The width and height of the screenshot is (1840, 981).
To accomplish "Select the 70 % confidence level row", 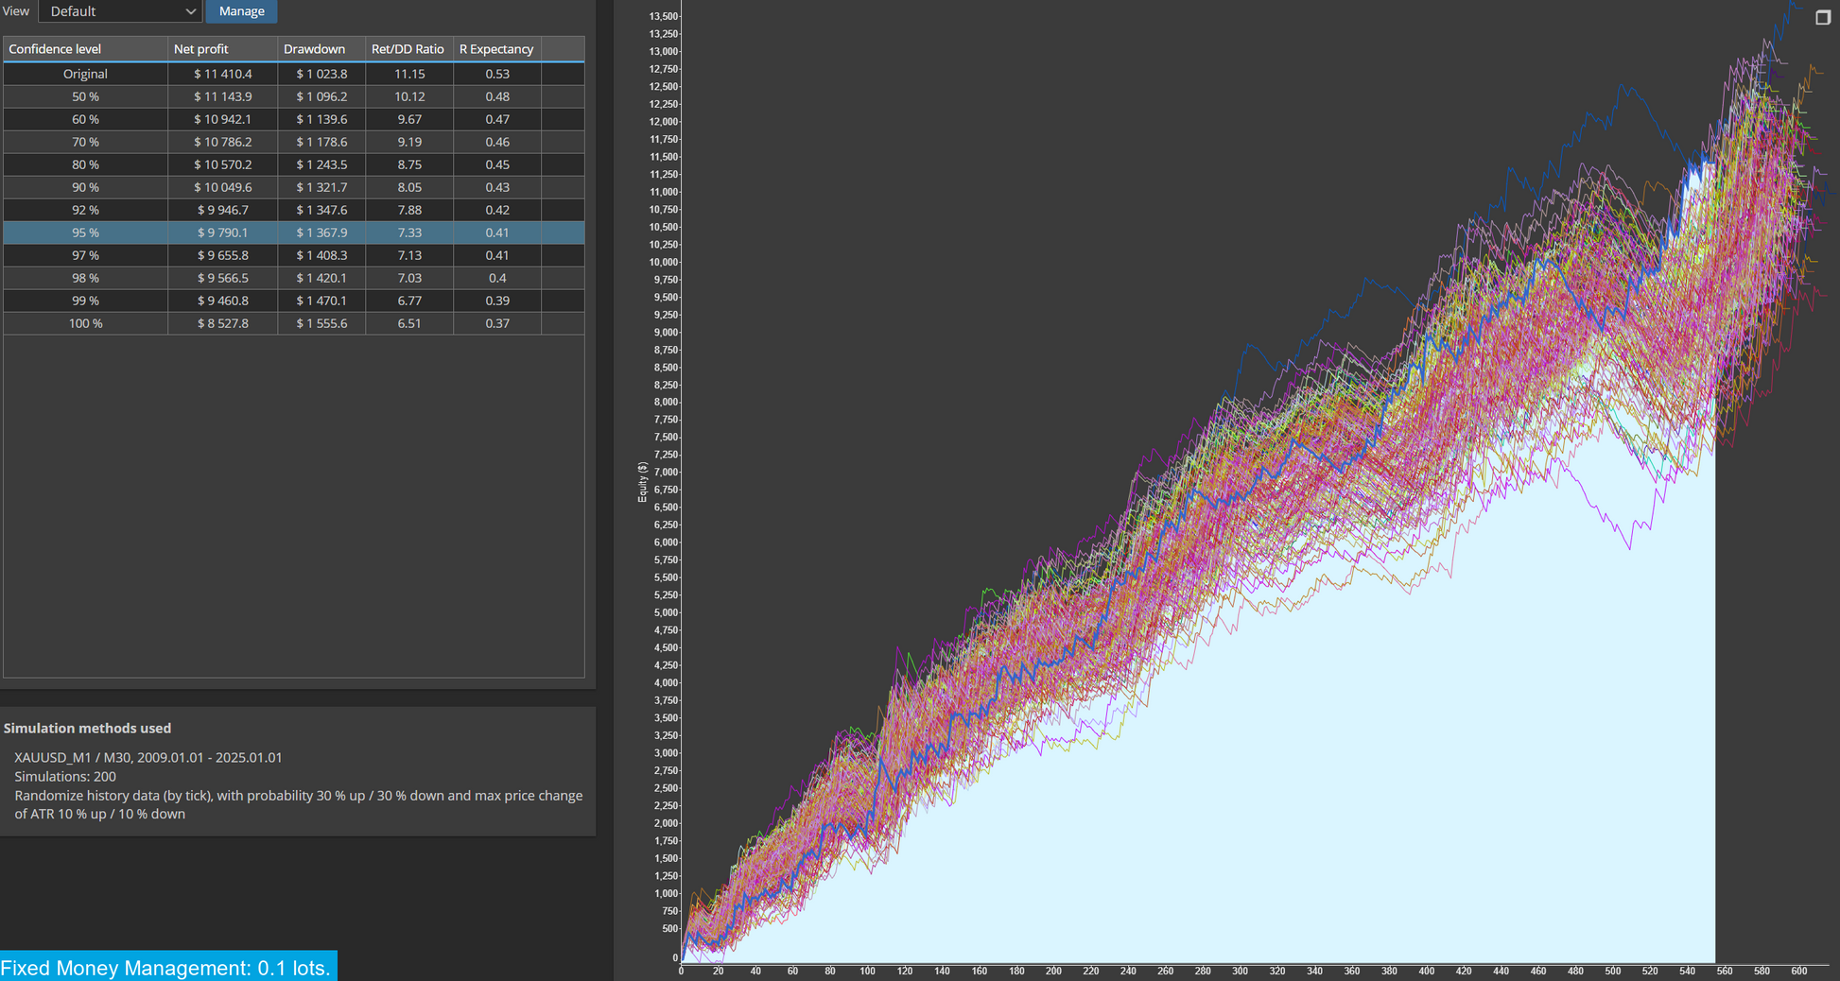I will pyautogui.click(x=294, y=142).
